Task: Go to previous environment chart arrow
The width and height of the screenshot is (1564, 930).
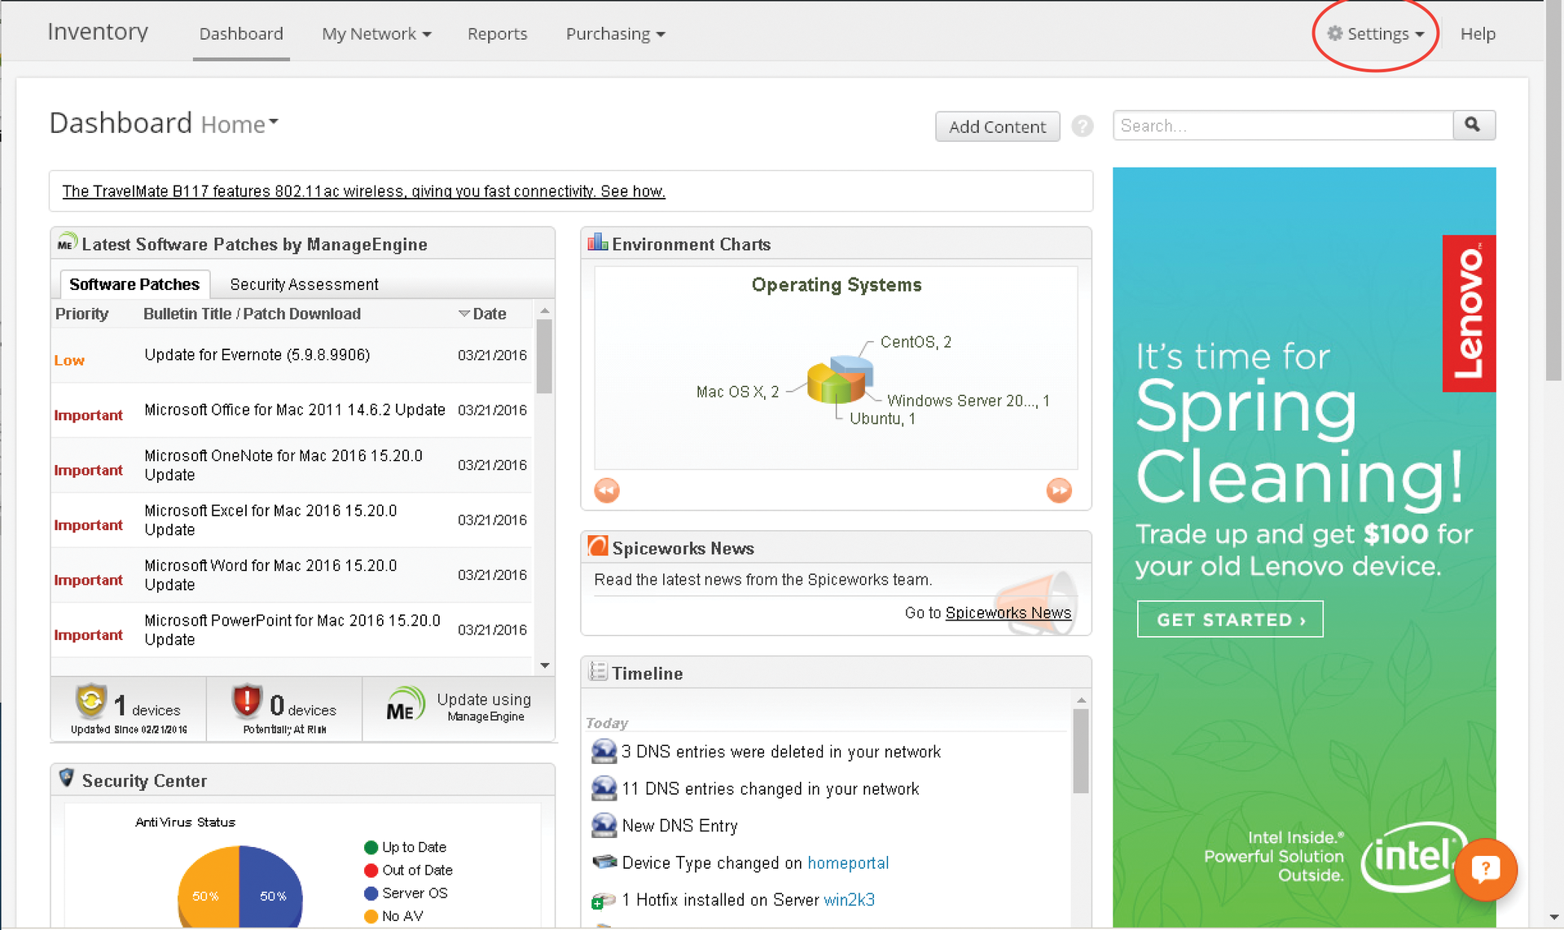Action: click(607, 490)
